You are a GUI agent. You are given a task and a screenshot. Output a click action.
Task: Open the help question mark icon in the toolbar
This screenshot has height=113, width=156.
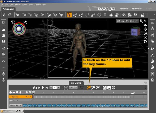10,15
